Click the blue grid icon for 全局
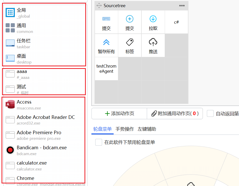 [x=10, y=13]
